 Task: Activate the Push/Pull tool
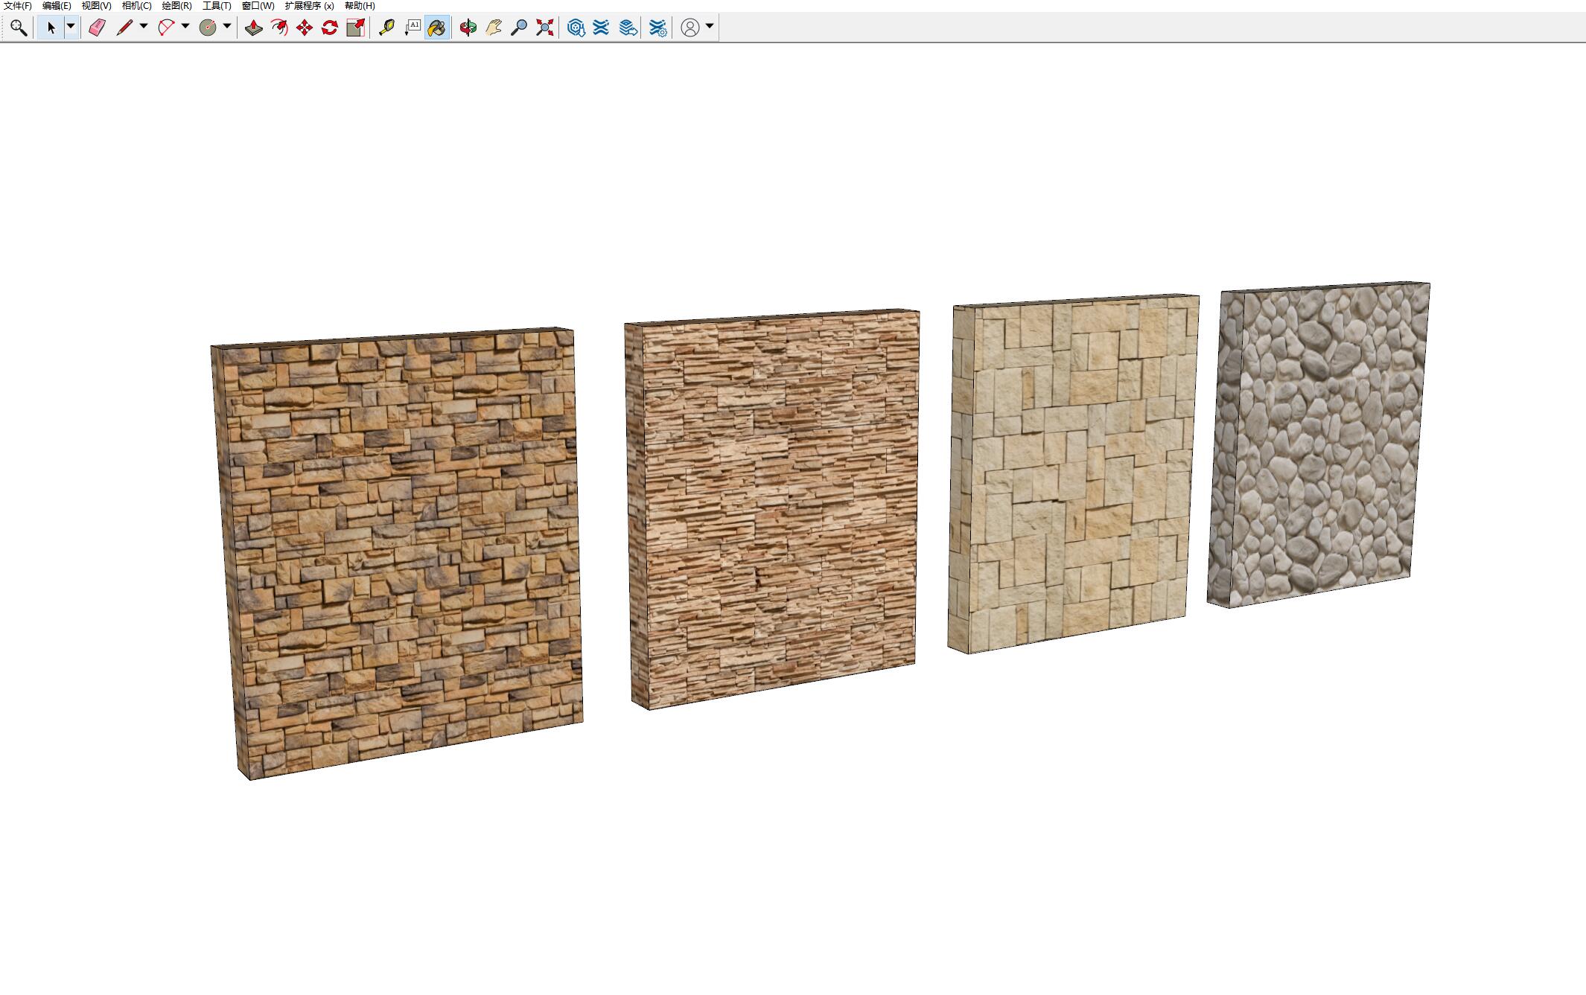[254, 28]
